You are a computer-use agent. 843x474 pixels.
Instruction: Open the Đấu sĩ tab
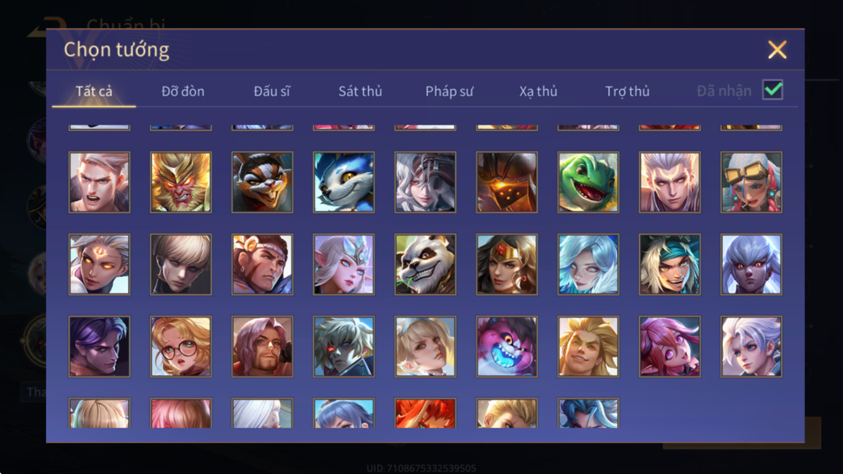pyautogui.click(x=272, y=91)
